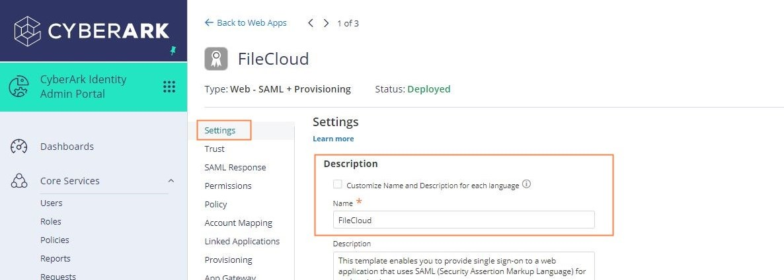Select the SAML Response tab
784x280 pixels.
click(235, 168)
